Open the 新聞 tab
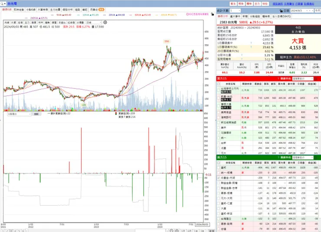Screen dimensions: 321x232 click(x=245, y=16)
